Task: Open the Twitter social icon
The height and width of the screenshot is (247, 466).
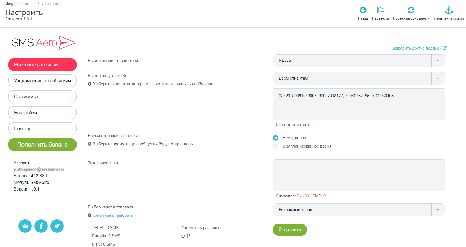Action: tap(57, 226)
